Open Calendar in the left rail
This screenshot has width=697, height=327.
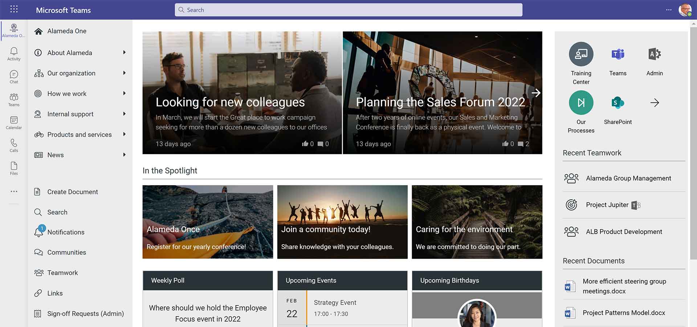[x=14, y=122]
